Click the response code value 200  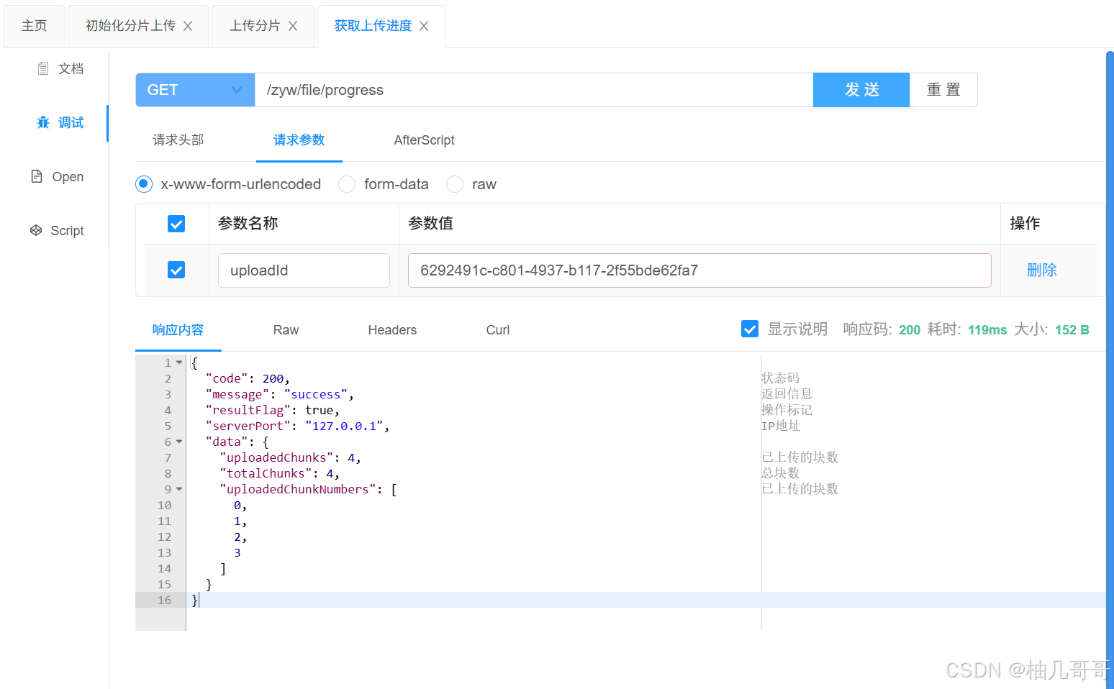(x=910, y=329)
